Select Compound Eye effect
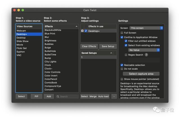This screenshot has width=180, height=118. (61, 86)
